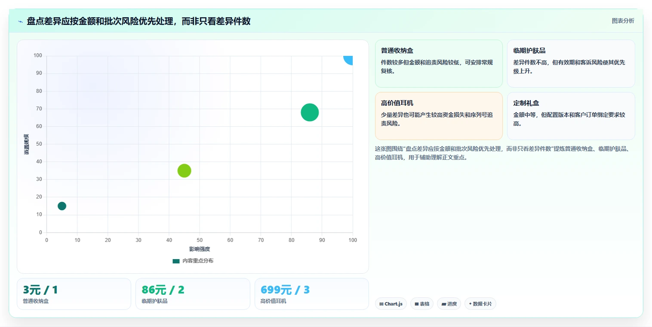The height and width of the screenshot is (327, 652).
Task: Click the 86元 / 2 stat card
Action: click(x=193, y=294)
